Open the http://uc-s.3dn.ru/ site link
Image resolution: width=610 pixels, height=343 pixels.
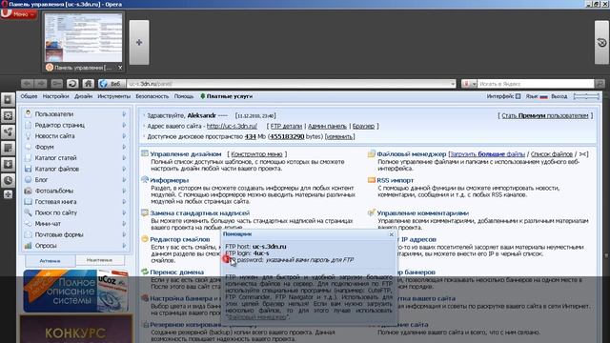coord(232,126)
